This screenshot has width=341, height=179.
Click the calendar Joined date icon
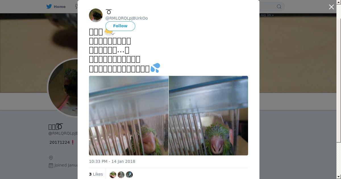click(51, 165)
